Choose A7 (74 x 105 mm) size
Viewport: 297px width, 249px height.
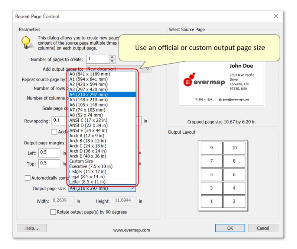click(102, 110)
